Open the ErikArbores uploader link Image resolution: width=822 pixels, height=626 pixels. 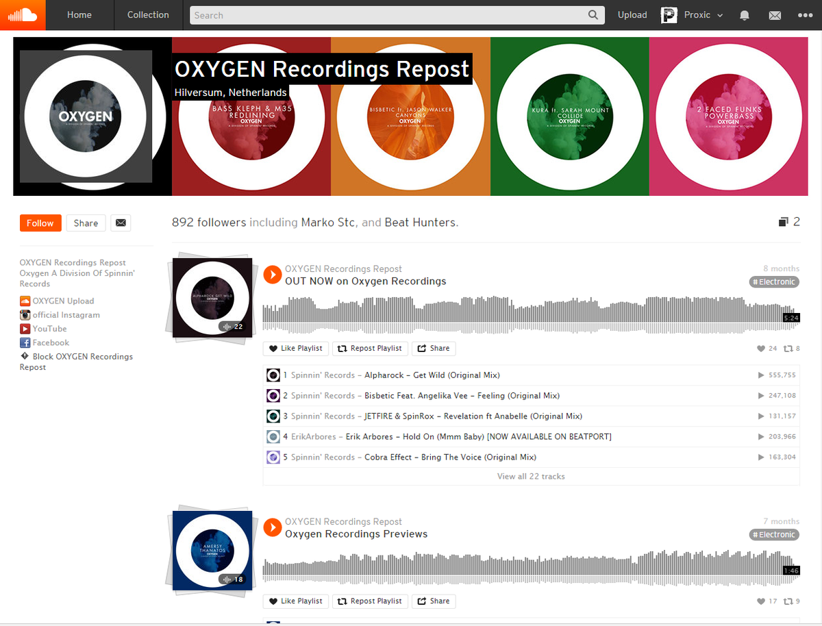pos(314,437)
